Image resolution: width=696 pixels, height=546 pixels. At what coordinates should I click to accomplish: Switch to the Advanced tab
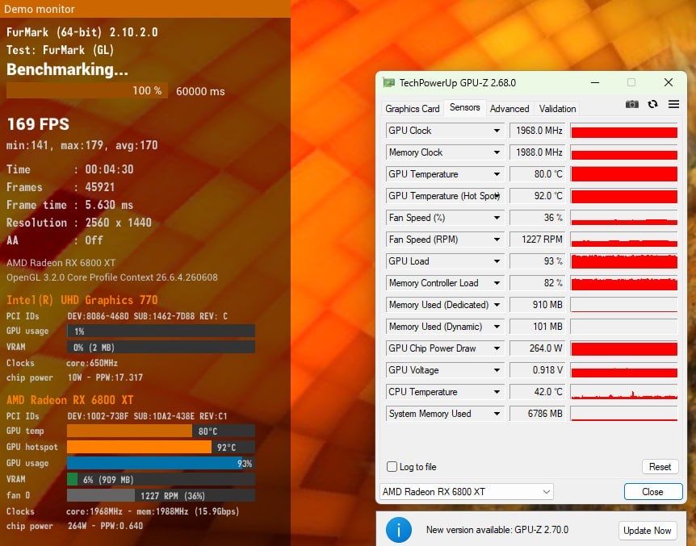[x=509, y=109]
